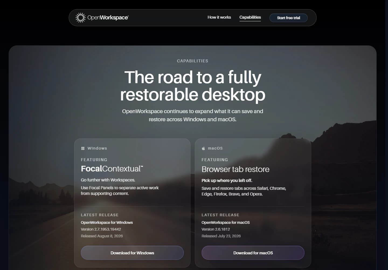Click the 'OpenWorkspace continues to expand' subtitle
This screenshot has width=388, height=270.
[x=192, y=115]
